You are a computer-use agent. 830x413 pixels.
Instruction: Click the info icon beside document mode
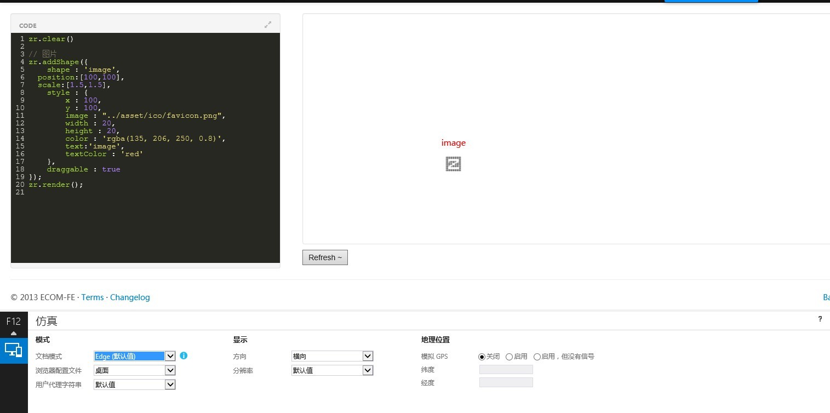(184, 355)
